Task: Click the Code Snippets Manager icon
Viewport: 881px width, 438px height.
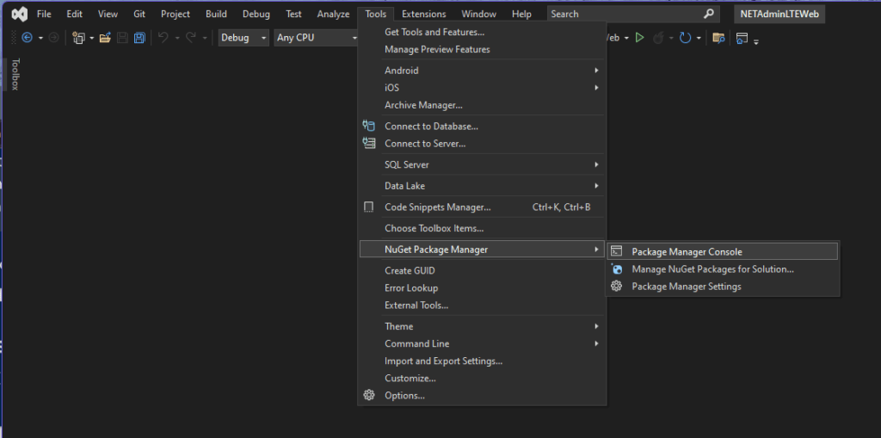Action: (368, 207)
